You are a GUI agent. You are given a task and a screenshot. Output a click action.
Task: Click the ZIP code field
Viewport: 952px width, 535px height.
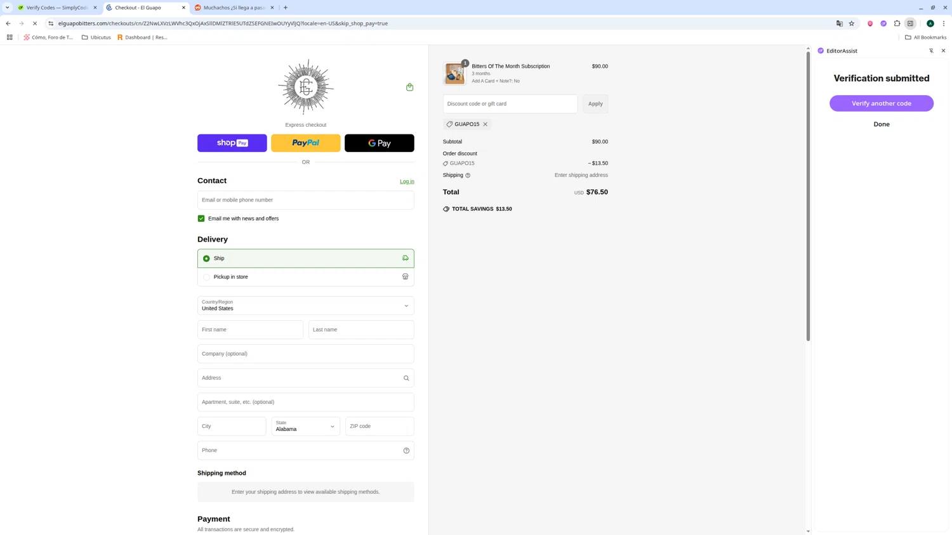(x=380, y=426)
